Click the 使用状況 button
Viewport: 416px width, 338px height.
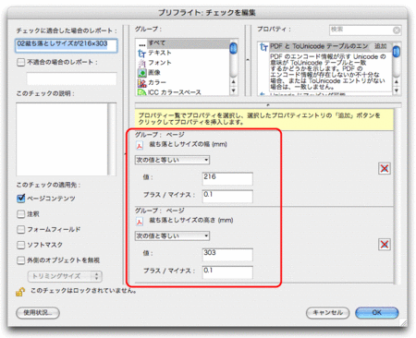pos(38,313)
